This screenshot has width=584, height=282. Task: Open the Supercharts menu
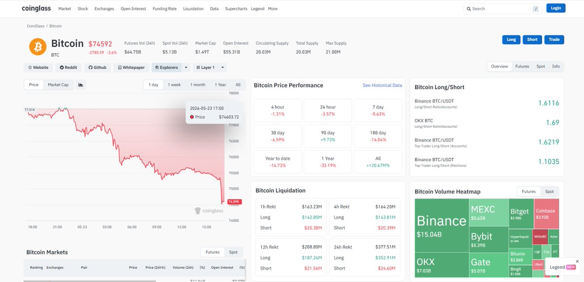[236, 9]
